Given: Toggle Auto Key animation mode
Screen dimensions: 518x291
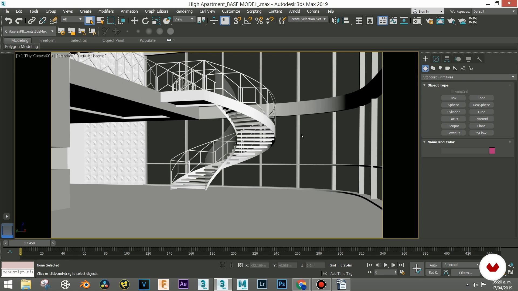Looking at the screenshot, I should (x=433, y=265).
